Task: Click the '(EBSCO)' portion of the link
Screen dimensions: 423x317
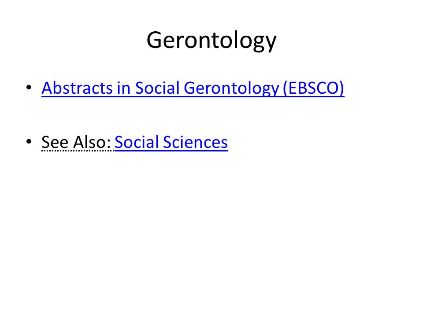Action: 313,88
